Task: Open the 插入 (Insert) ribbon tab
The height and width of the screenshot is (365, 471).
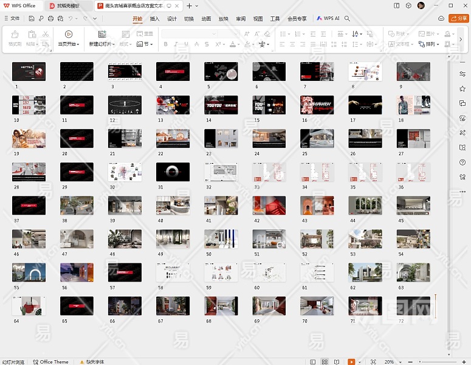Action: pyautogui.click(x=155, y=19)
